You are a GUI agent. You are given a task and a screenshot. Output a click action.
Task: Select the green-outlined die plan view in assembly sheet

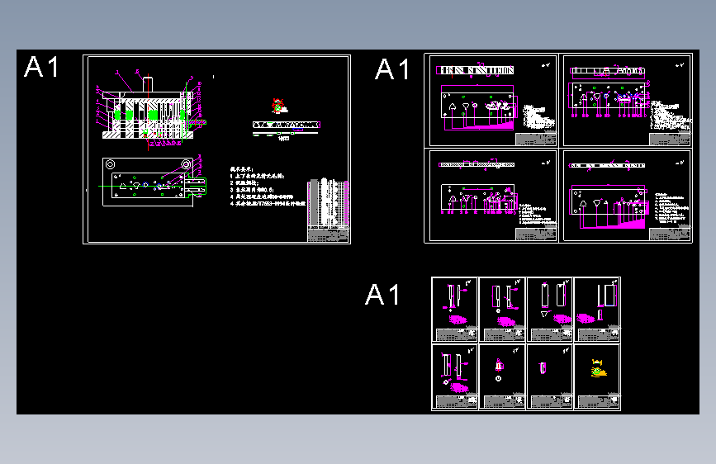(153, 182)
